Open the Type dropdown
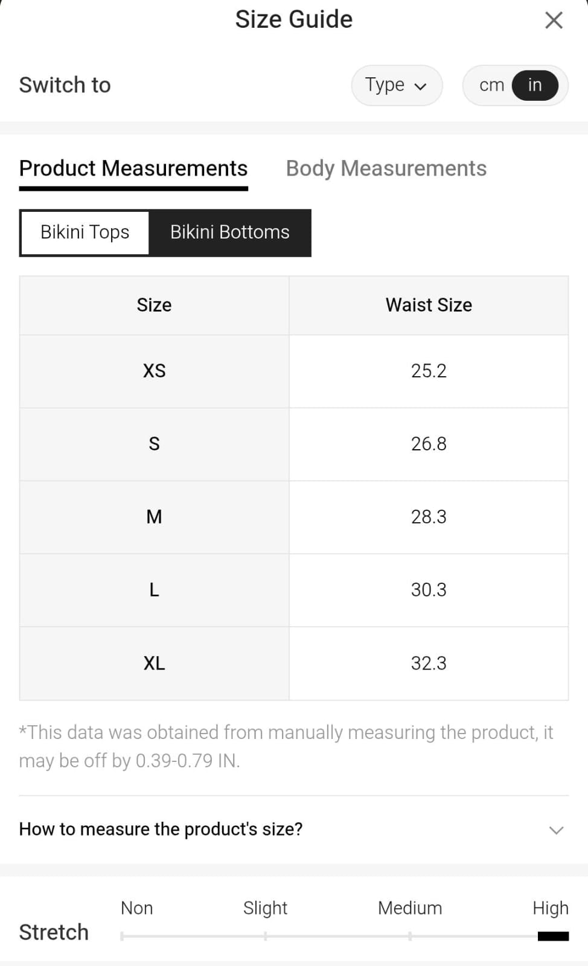The image size is (588, 966). pos(397,85)
